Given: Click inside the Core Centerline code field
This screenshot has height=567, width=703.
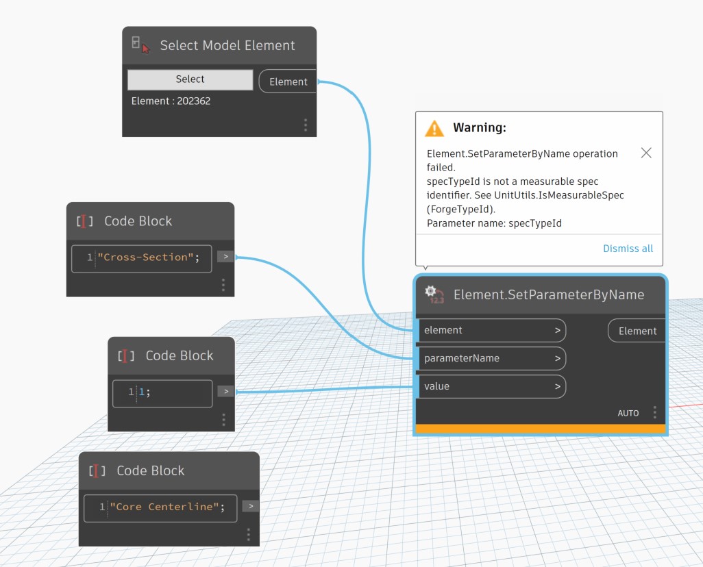Looking at the screenshot, I should (160, 507).
